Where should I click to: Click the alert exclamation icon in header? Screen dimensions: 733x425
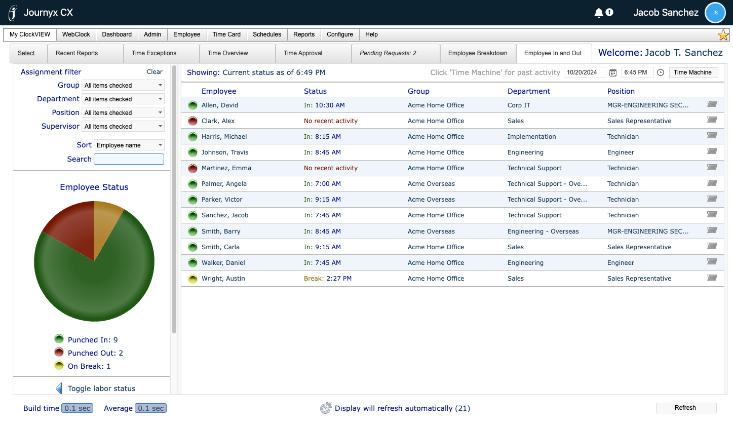(609, 12)
